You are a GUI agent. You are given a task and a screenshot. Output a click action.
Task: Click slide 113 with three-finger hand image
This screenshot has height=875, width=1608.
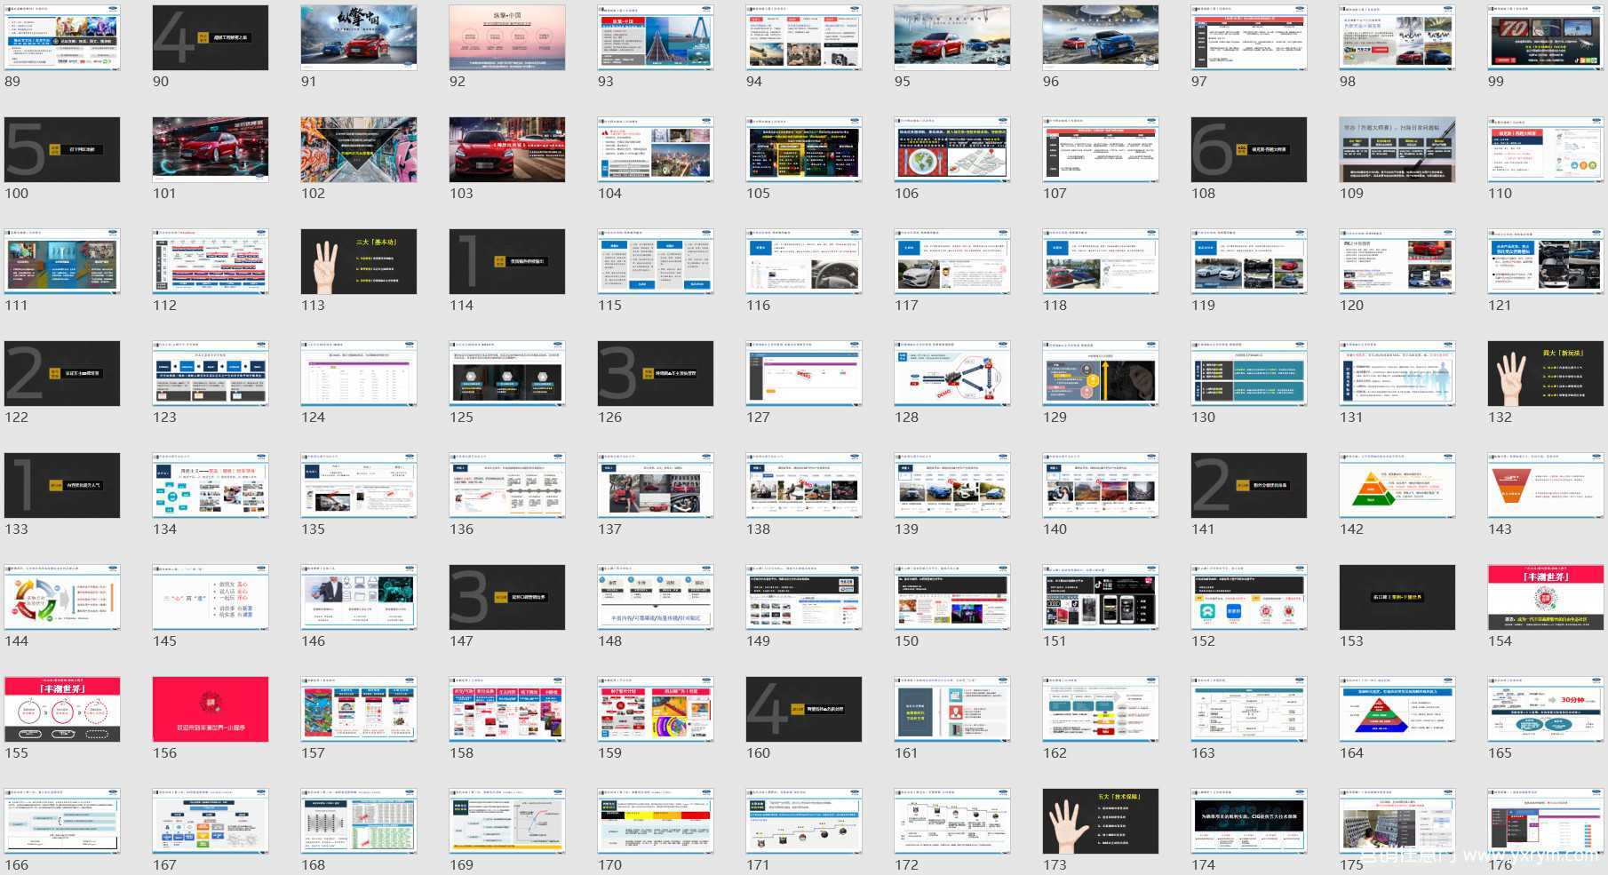pyautogui.click(x=359, y=262)
